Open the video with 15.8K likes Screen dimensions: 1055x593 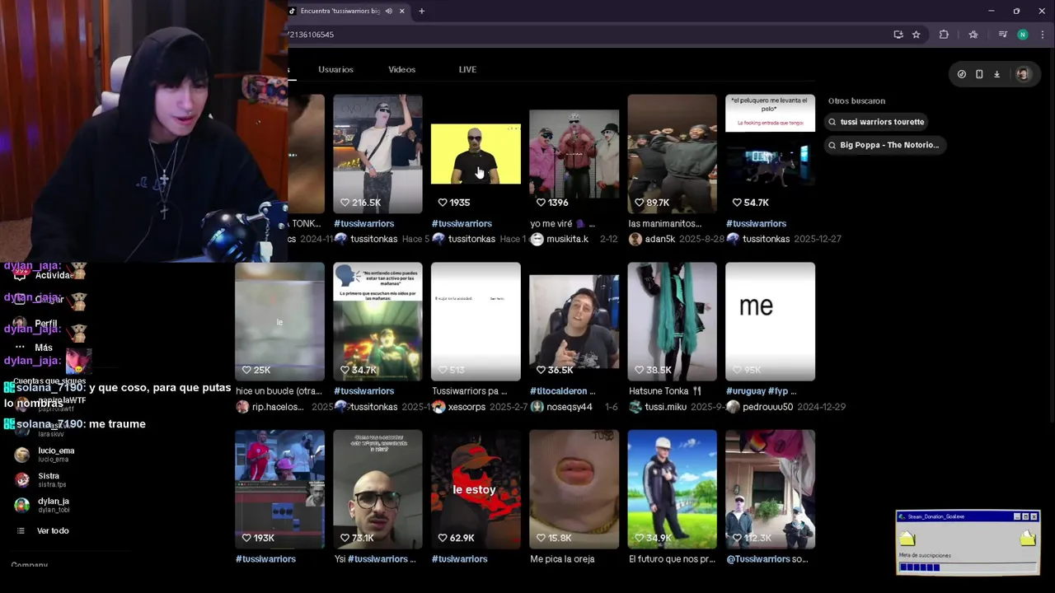tap(574, 489)
